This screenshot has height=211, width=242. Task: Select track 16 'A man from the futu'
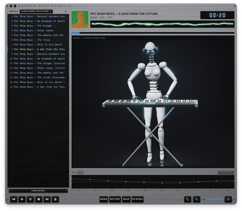click(x=38, y=87)
